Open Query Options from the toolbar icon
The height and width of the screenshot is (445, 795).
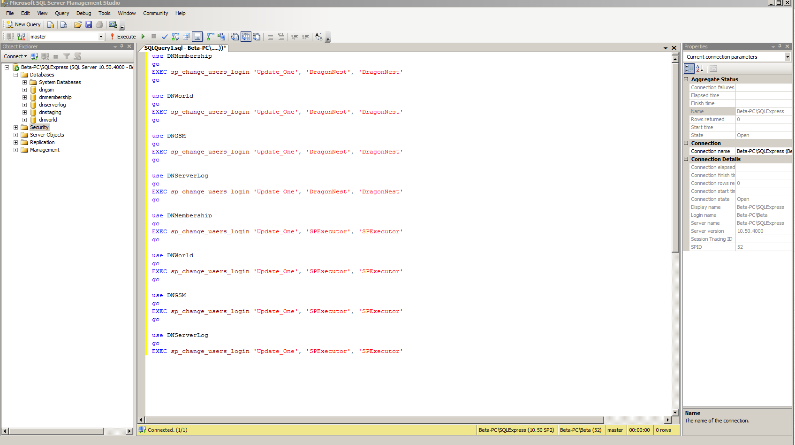click(x=186, y=37)
